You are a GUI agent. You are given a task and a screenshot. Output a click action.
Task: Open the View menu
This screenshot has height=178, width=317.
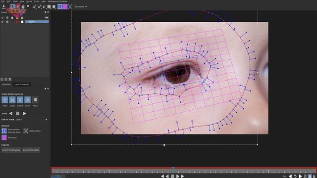point(22,1)
